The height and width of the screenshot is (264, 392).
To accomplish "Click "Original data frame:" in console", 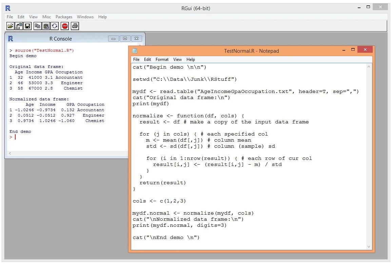I will tap(36, 67).
